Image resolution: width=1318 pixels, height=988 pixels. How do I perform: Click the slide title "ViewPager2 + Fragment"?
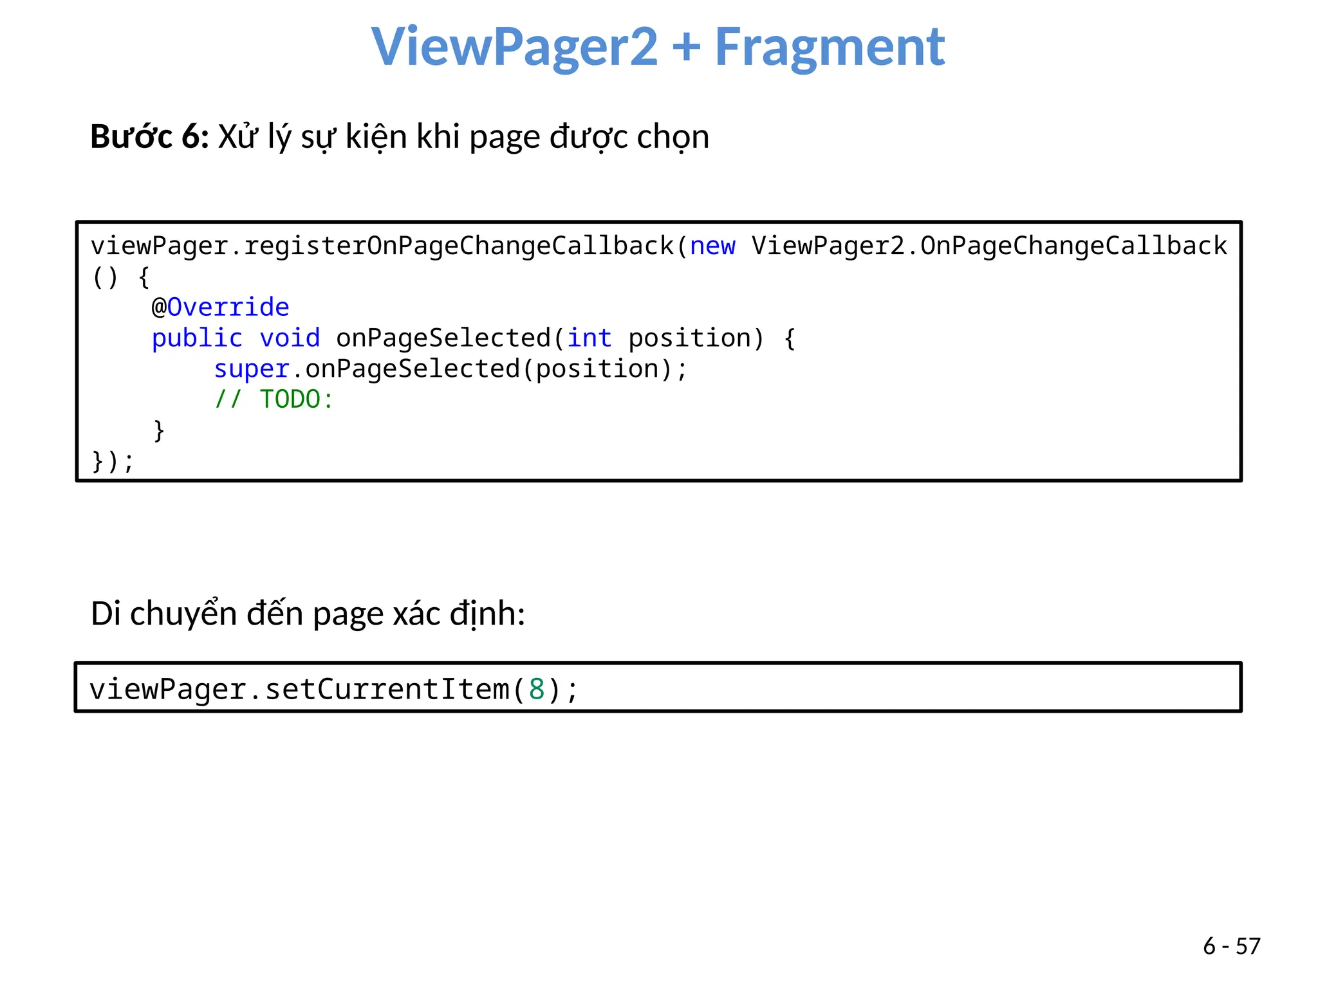coord(658,47)
